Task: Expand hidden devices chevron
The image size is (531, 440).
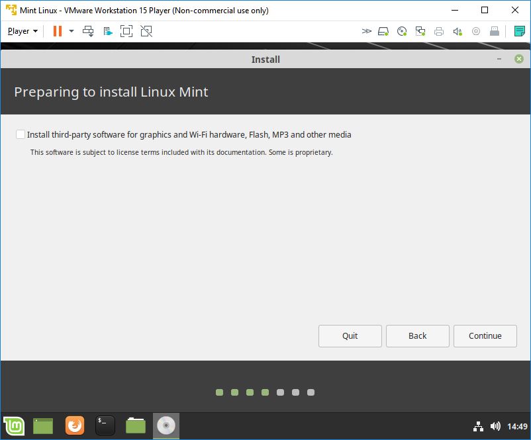Action: [366, 31]
